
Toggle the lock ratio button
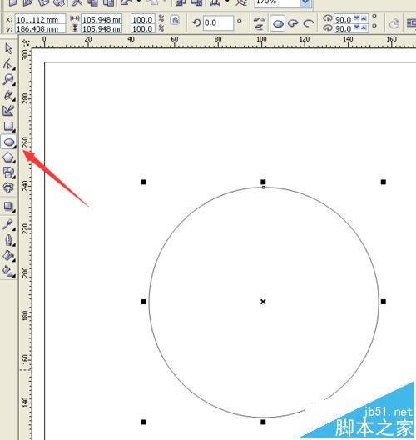[x=175, y=20]
